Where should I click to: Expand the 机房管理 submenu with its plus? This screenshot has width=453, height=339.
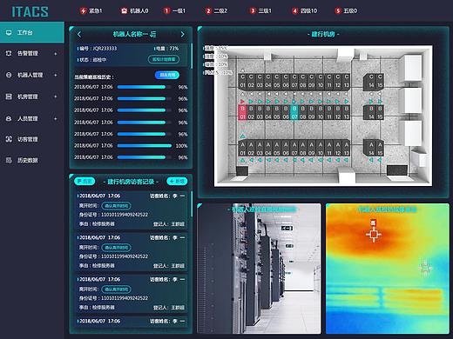(x=56, y=96)
